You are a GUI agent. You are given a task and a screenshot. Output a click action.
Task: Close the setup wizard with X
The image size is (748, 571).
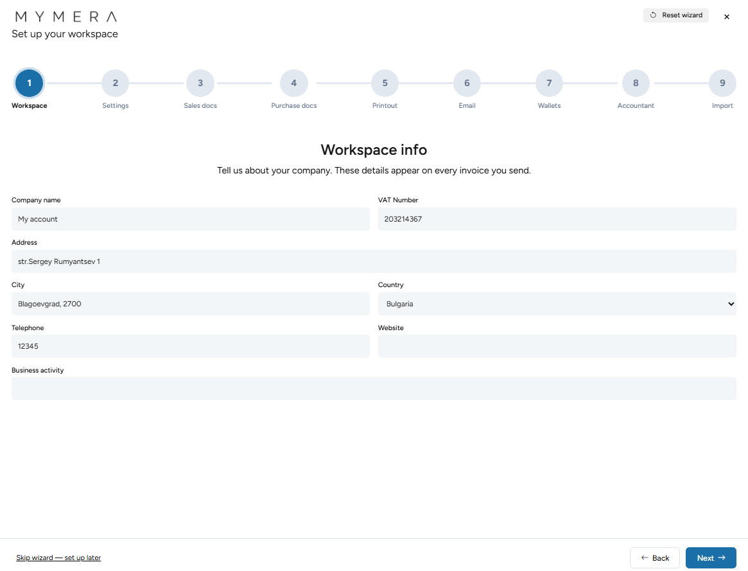point(727,17)
